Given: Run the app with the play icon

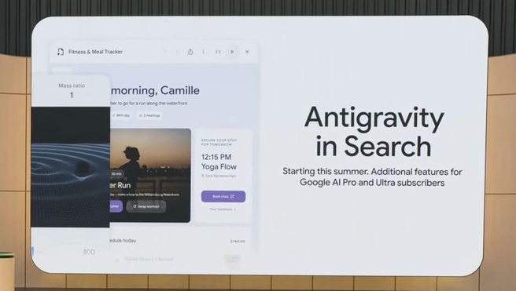Looking at the screenshot, I should point(232,52).
